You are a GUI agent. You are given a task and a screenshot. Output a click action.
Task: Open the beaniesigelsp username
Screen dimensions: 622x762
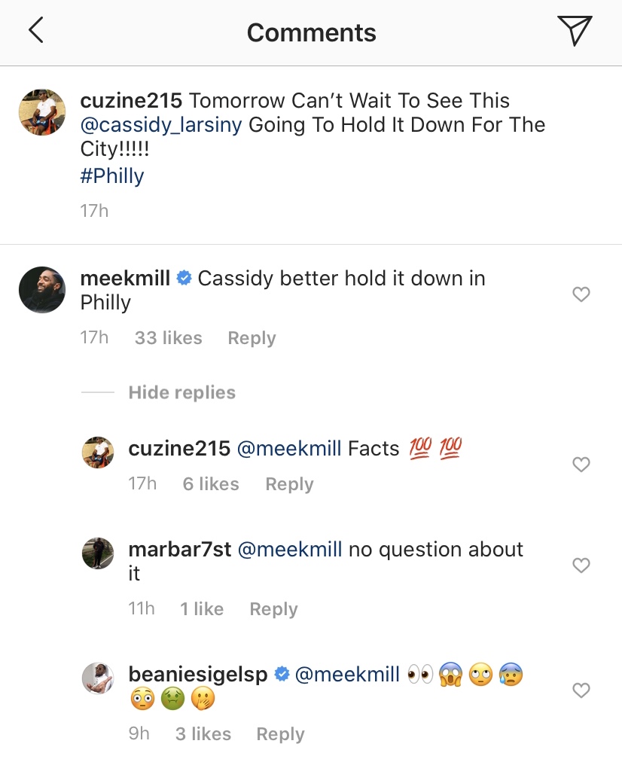[198, 675]
